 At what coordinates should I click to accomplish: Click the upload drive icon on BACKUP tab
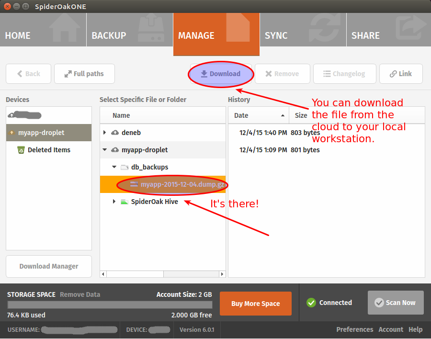click(x=151, y=28)
